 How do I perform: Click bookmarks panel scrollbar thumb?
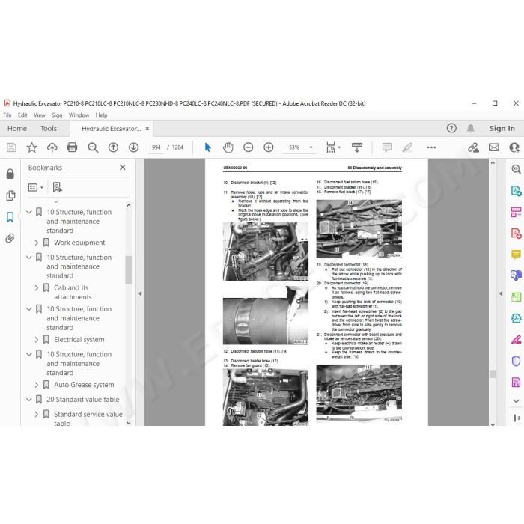click(129, 270)
